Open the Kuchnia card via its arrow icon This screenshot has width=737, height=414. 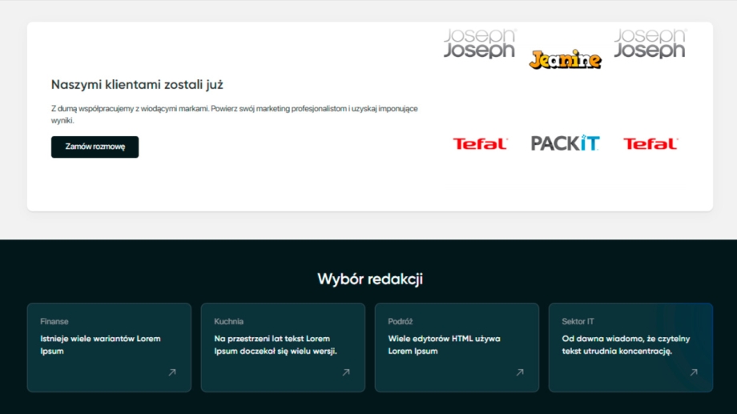point(346,372)
